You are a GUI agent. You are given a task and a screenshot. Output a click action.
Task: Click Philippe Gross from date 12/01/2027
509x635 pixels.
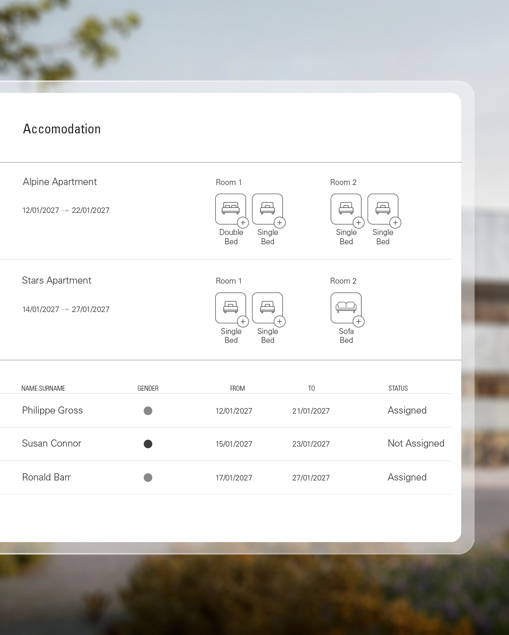pyautogui.click(x=234, y=411)
